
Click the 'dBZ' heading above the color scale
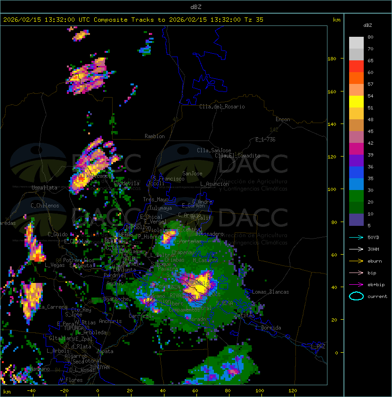pyautogui.click(x=367, y=25)
